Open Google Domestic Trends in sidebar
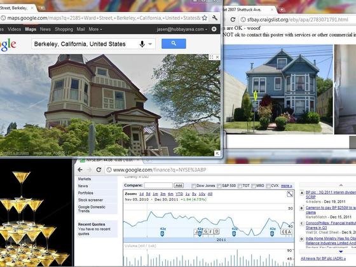 pos(92,209)
